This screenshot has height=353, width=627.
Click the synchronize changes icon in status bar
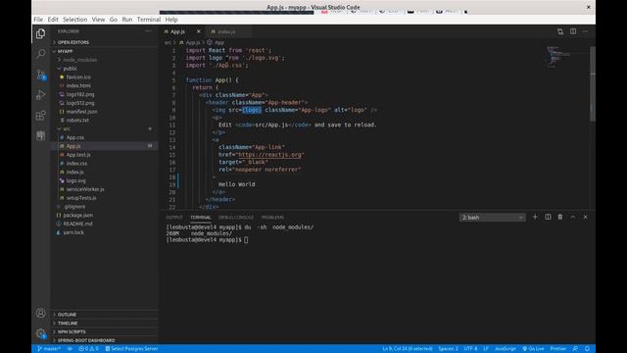[x=70, y=349]
